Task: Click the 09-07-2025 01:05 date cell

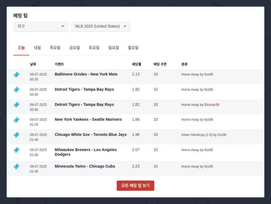Action: point(38,122)
